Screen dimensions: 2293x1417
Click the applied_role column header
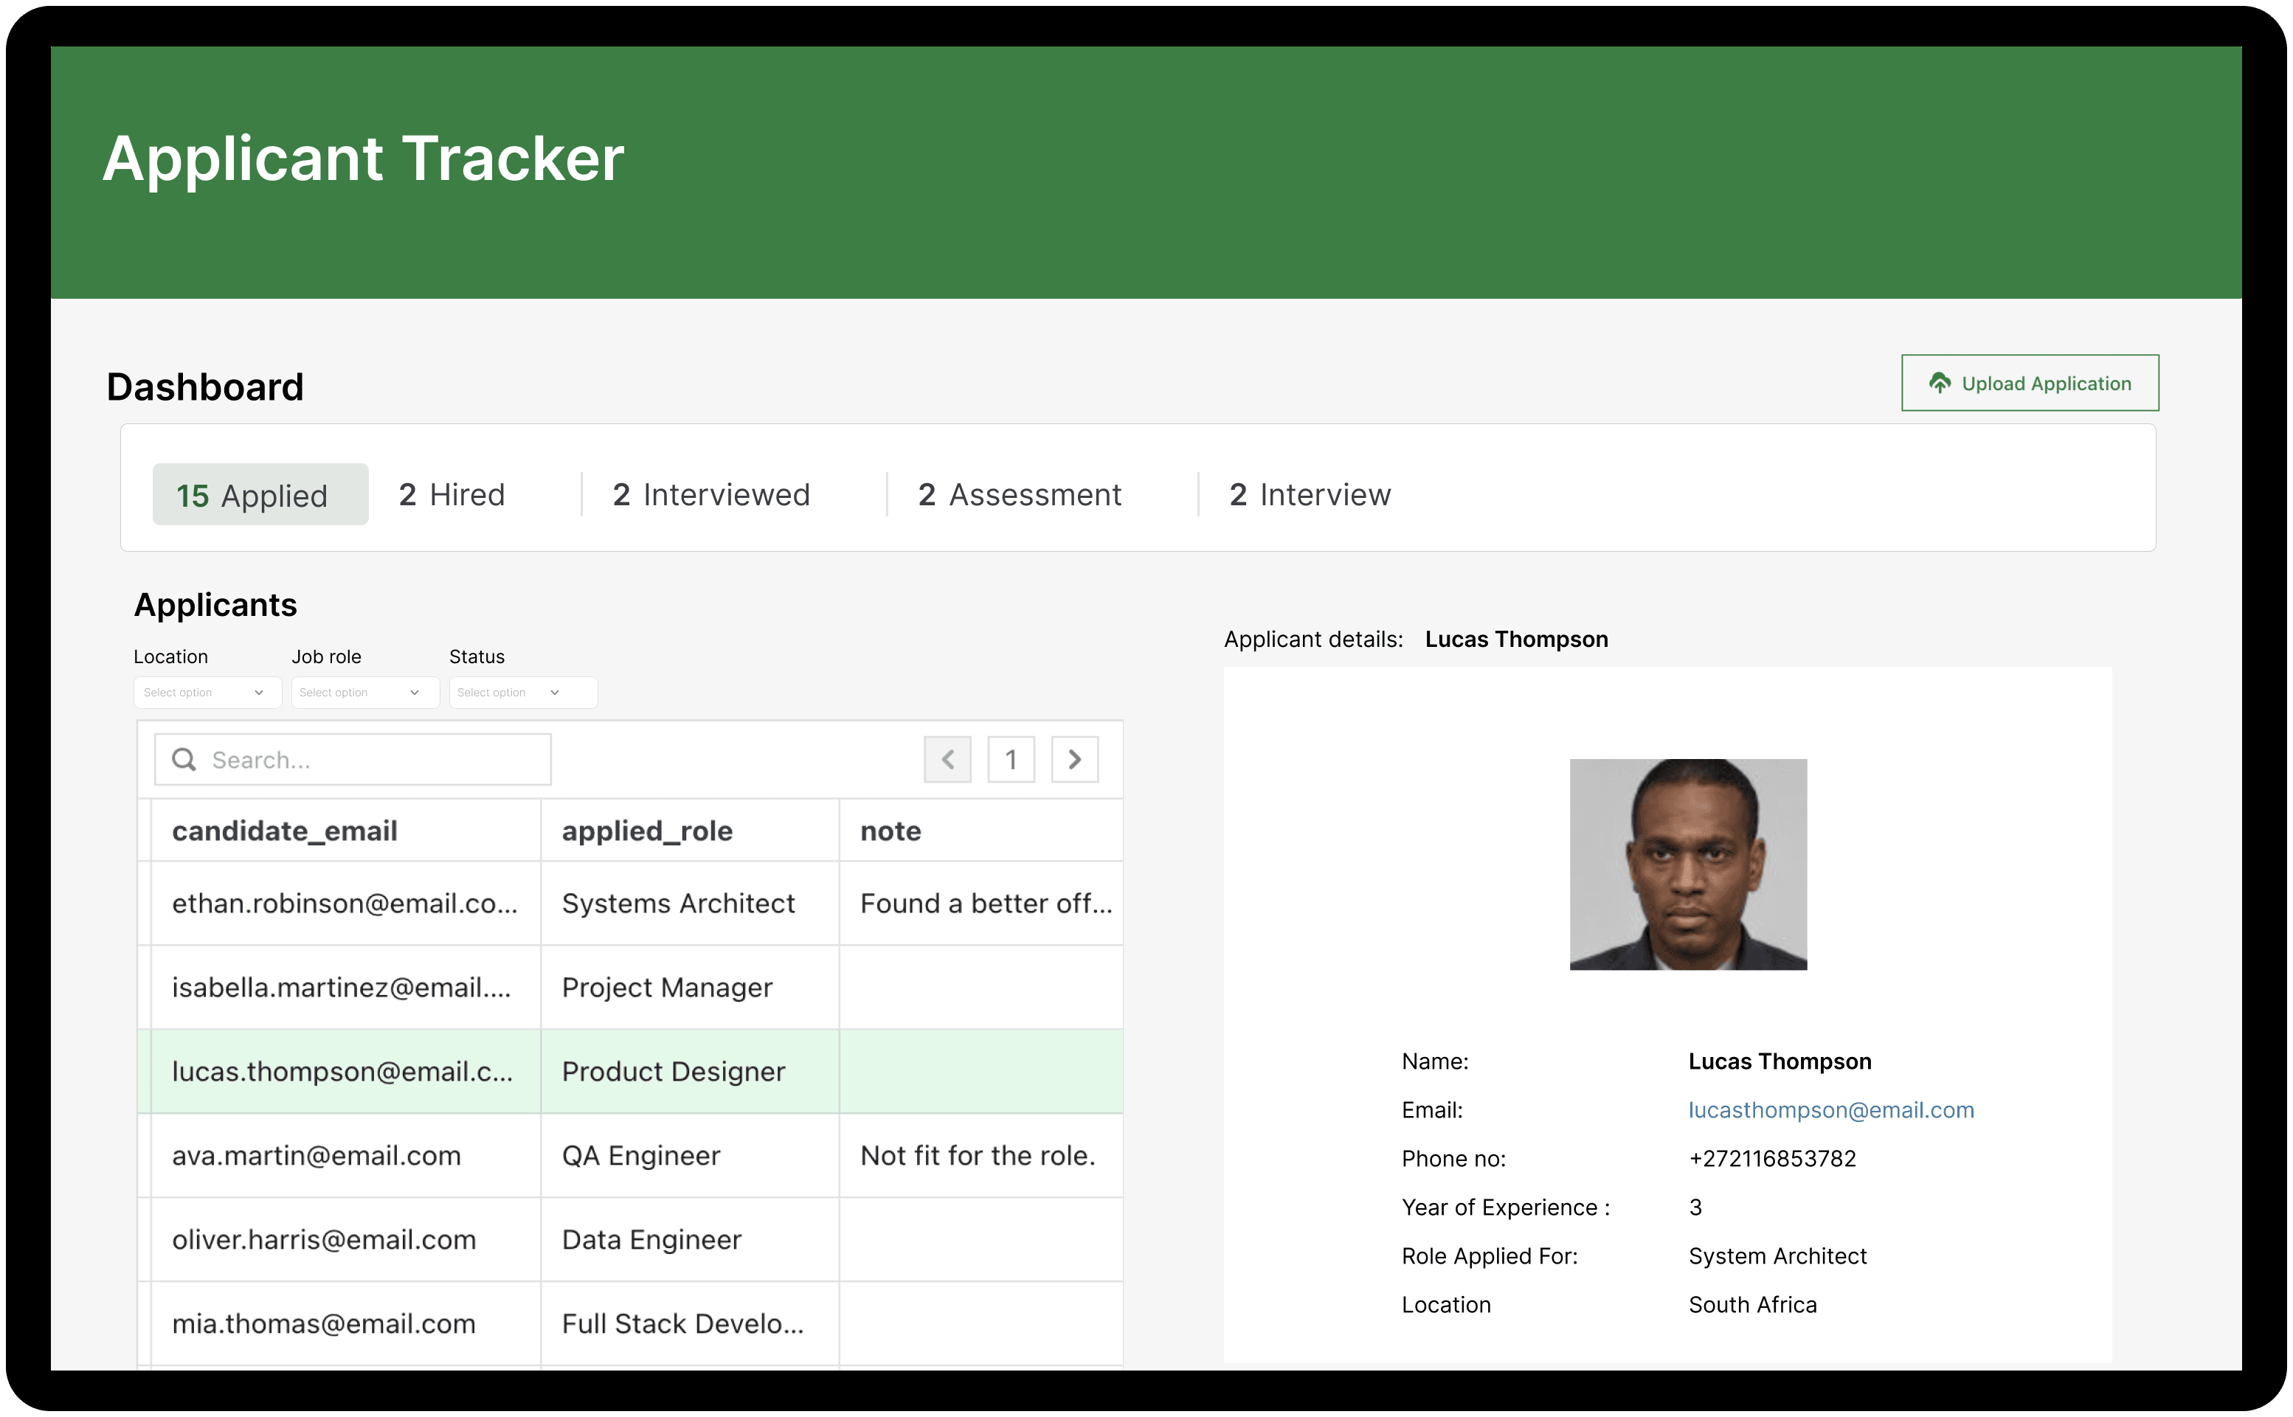click(x=646, y=831)
